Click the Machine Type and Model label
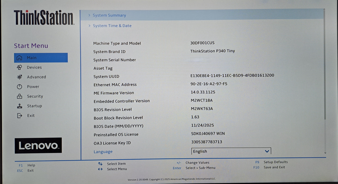Image resolution: width=338 pixels, height=184 pixels. coord(117,43)
